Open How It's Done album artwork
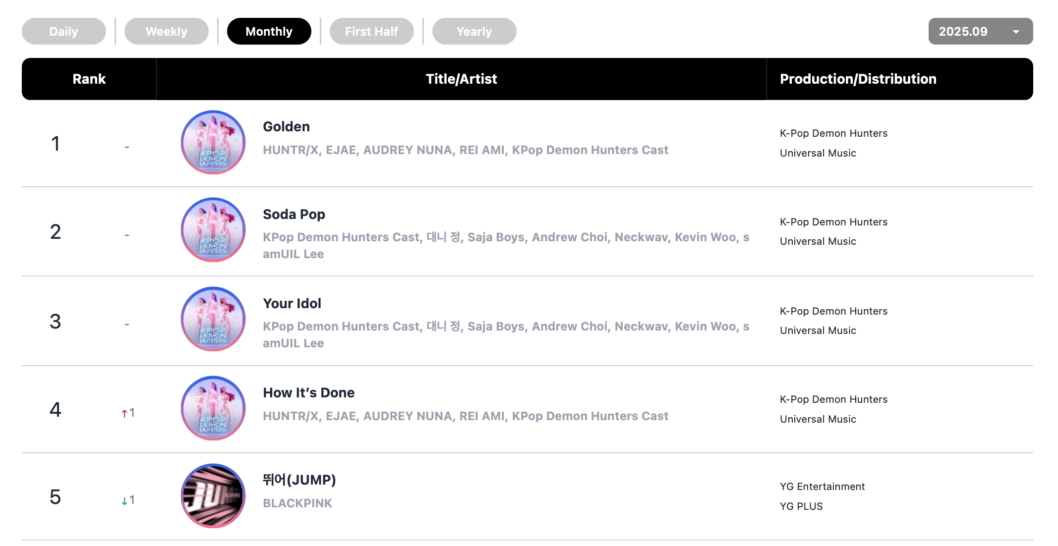 tap(213, 408)
